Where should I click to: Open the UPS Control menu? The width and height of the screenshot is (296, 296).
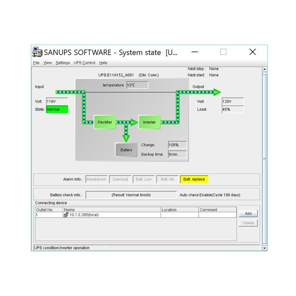(84, 63)
